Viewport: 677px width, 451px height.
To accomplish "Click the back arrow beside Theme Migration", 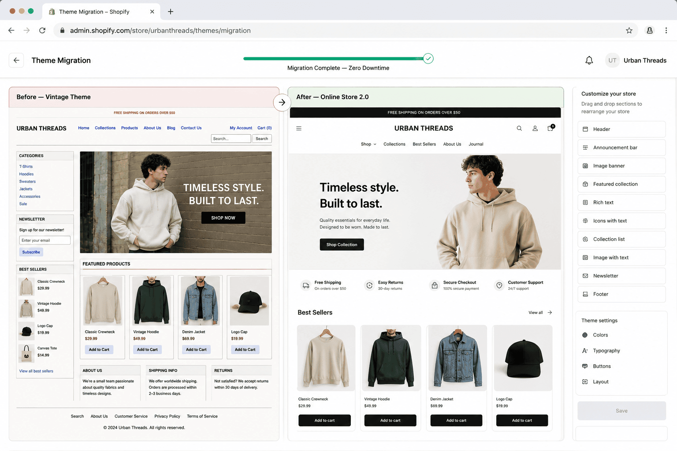I will tap(16, 60).
